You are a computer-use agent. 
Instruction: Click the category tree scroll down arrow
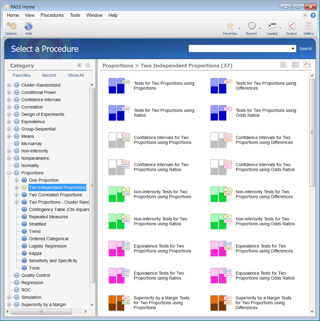tap(92, 305)
